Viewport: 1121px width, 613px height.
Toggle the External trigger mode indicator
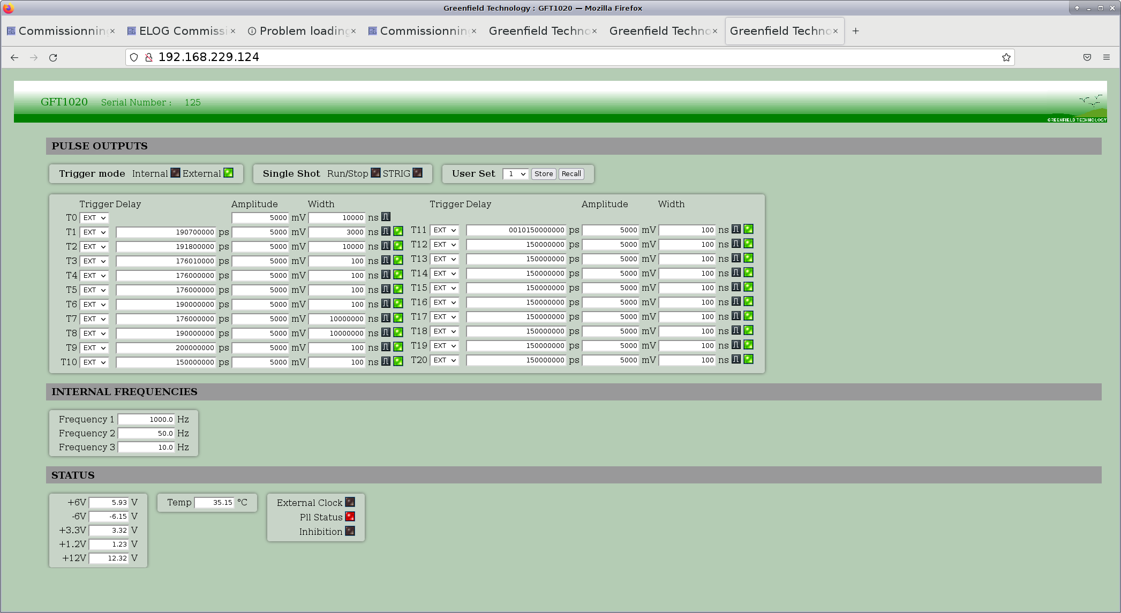pos(228,173)
